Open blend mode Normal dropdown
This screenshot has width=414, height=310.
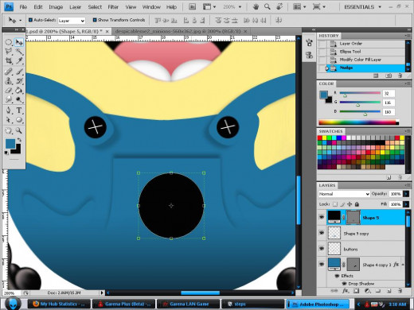click(344, 194)
